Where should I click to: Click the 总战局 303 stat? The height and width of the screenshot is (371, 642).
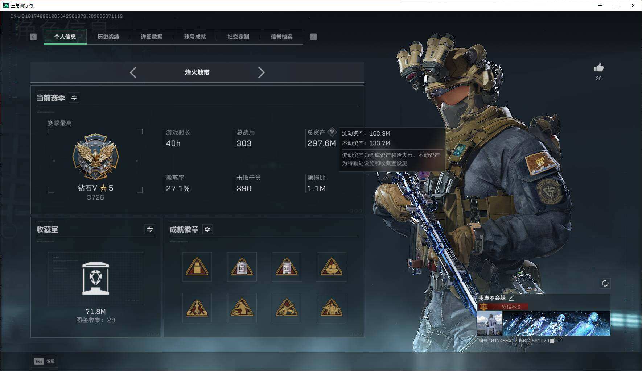click(246, 138)
